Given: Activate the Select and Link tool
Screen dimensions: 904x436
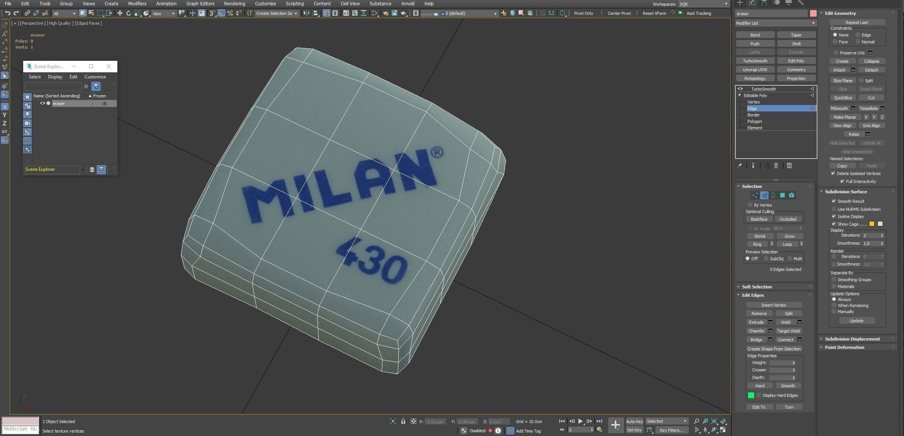Looking at the screenshot, I should (x=27, y=13).
